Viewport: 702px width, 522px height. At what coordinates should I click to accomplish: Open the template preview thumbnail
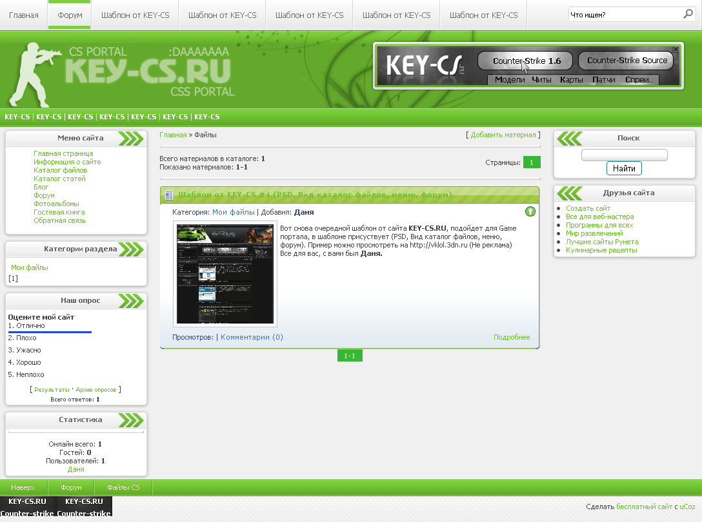[225, 274]
